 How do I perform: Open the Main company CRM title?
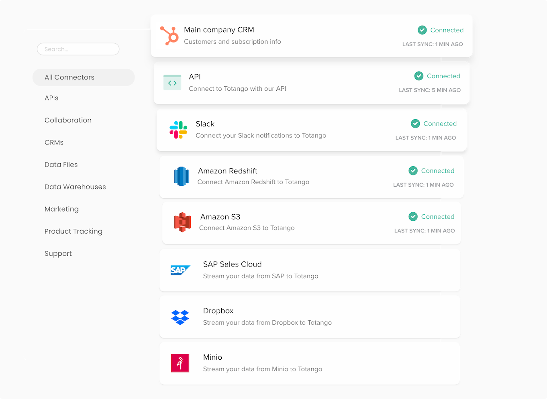pyautogui.click(x=219, y=30)
